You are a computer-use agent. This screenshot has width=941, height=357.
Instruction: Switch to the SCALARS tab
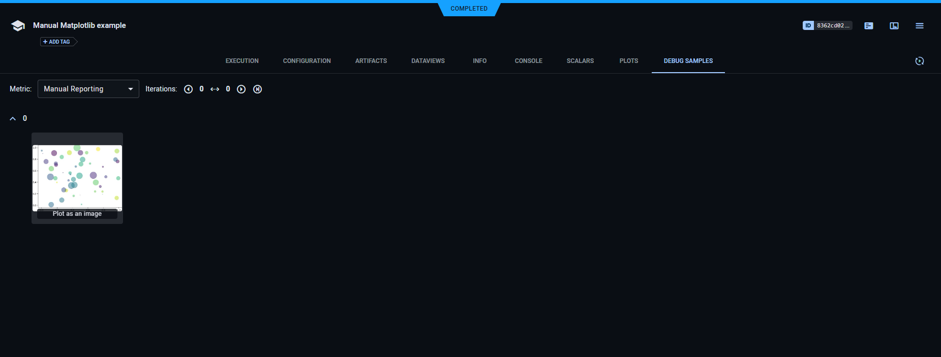[x=580, y=61]
